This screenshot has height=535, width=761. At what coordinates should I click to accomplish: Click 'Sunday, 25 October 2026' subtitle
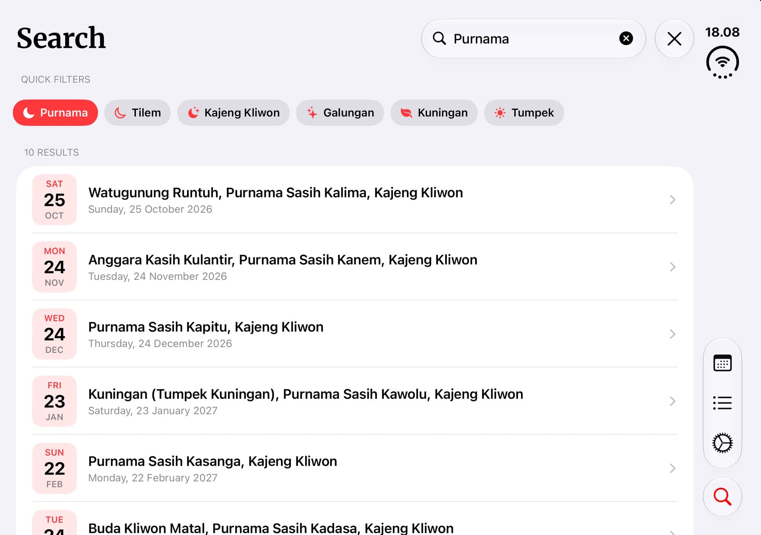[150, 209]
